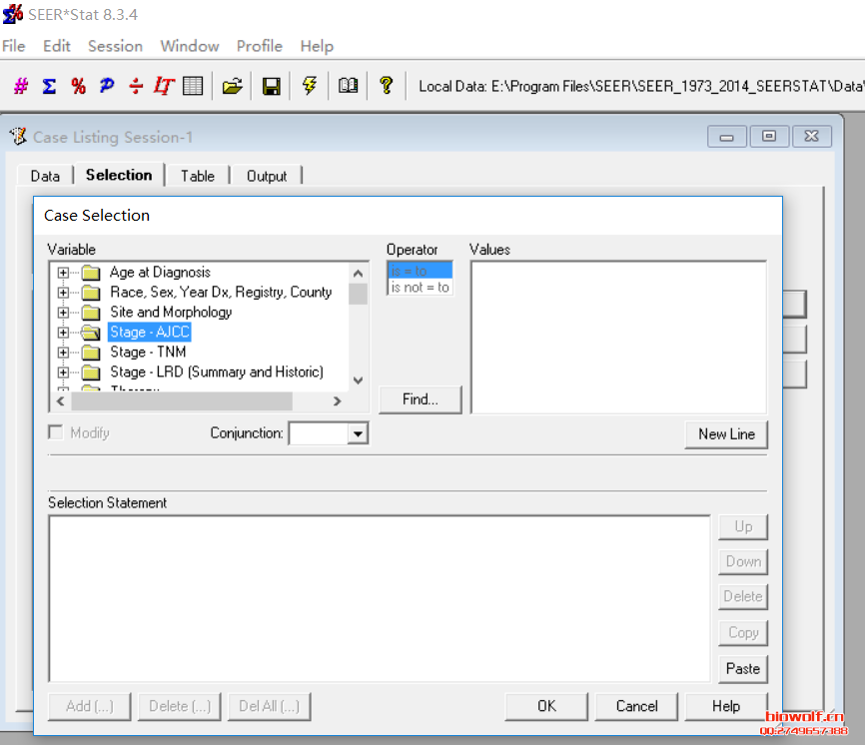865x745 pixels.
Task: Click the SEER*Stat application logo icon
Action: point(13,14)
